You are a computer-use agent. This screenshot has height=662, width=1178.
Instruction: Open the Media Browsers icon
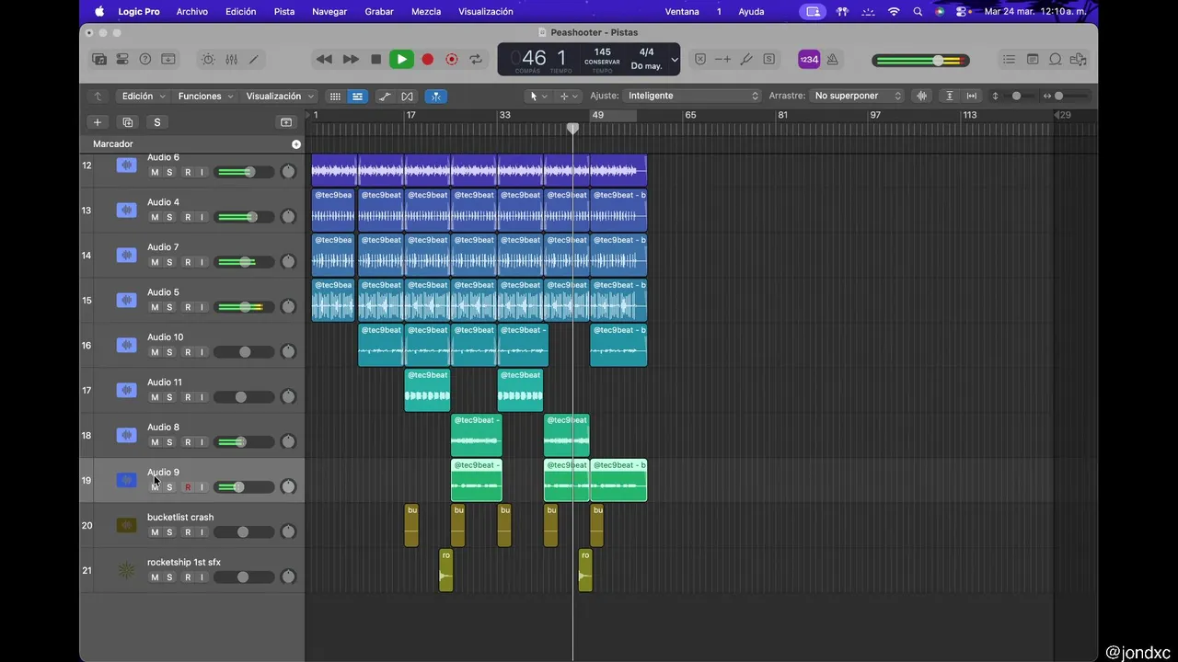[x=1079, y=59]
